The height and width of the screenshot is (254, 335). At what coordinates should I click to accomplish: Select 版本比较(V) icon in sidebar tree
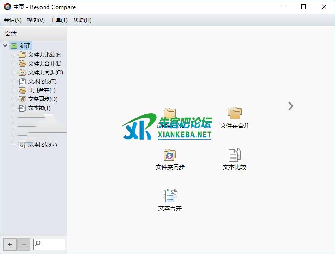22,145
